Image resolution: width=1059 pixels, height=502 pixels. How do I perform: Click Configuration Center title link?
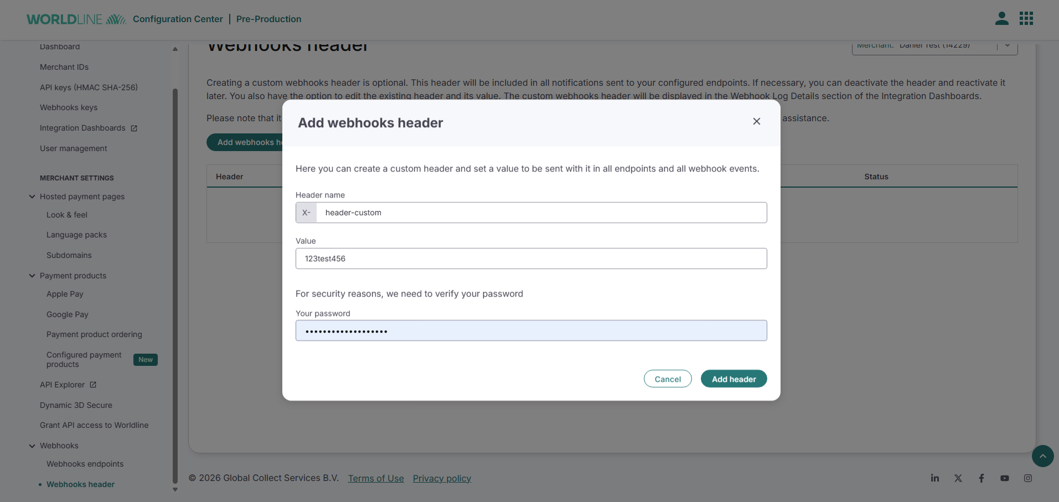pos(178,19)
